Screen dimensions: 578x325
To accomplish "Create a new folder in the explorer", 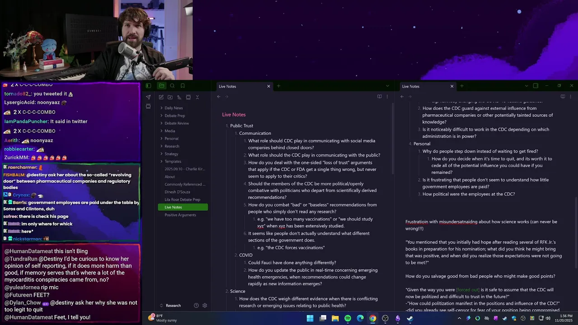I will [170, 97].
